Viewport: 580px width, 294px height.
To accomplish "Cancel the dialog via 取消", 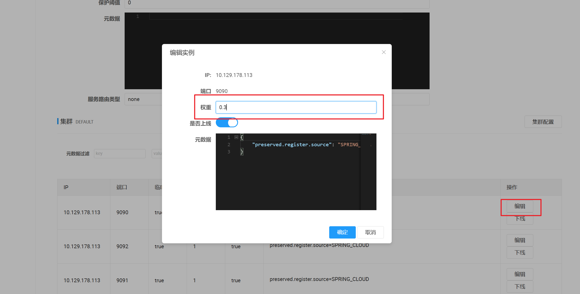I will [370, 232].
